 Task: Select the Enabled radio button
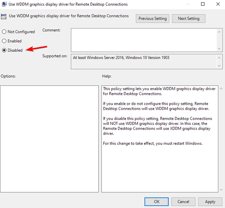click(4, 41)
